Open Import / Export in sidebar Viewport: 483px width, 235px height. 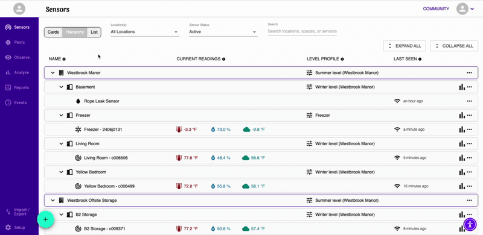18,211
